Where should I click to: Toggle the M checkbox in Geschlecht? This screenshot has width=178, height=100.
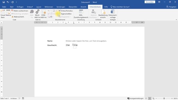[x=67, y=45]
